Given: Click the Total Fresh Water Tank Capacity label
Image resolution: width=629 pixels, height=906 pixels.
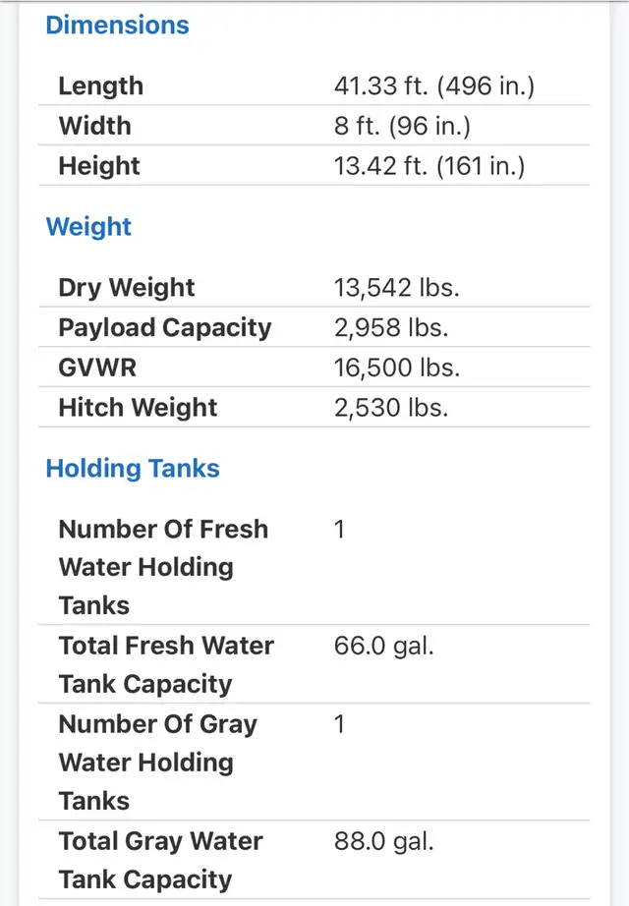Looking at the screenshot, I should [166, 664].
